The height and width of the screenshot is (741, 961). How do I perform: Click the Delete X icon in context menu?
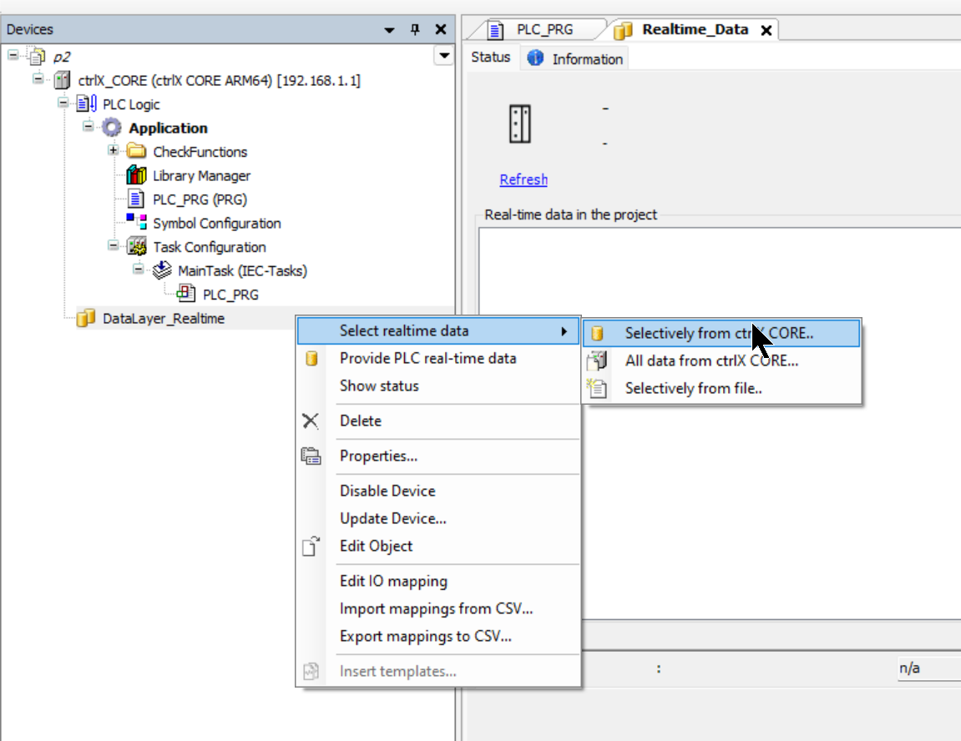coord(310,421)
